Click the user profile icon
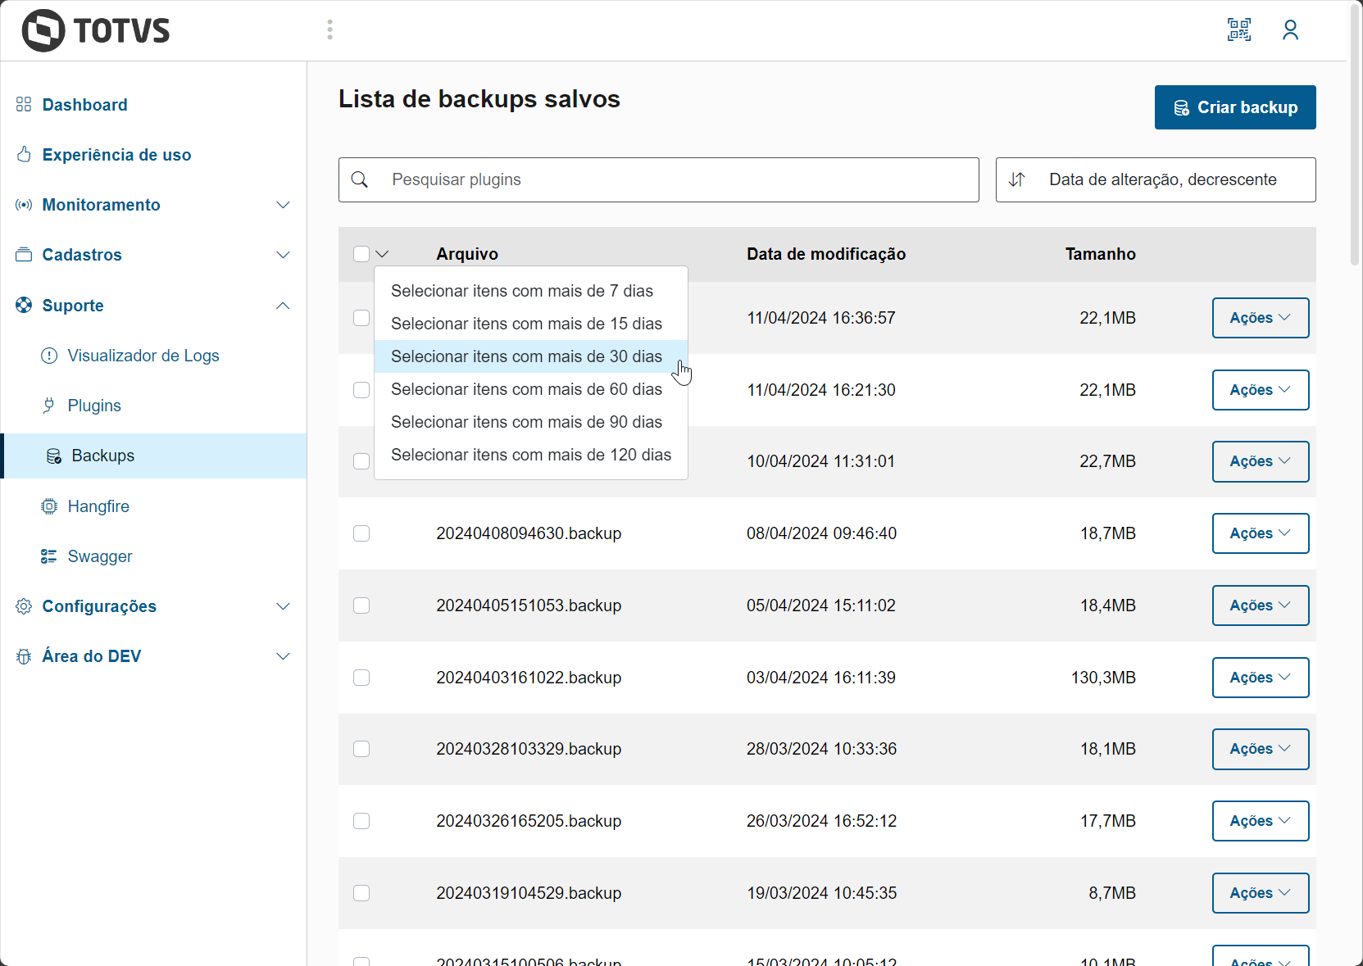The width and height of the screenshot is (1363, 966). [1290, 29]
